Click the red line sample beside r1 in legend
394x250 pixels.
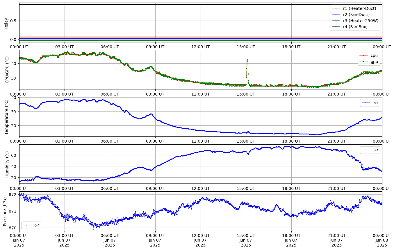pos(336,8)
